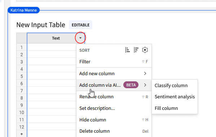Viewport: 216px width, 137px height.
Task: Open custom sort settings gear icon
Action: coord(145,50)
